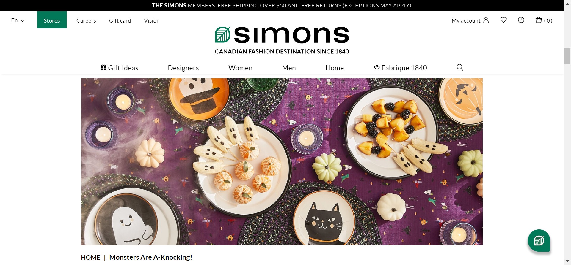Screen dimensions: 571x265
Task: Open the Women navigation menu
Action: pyautogui.click(x=240, y=68)
